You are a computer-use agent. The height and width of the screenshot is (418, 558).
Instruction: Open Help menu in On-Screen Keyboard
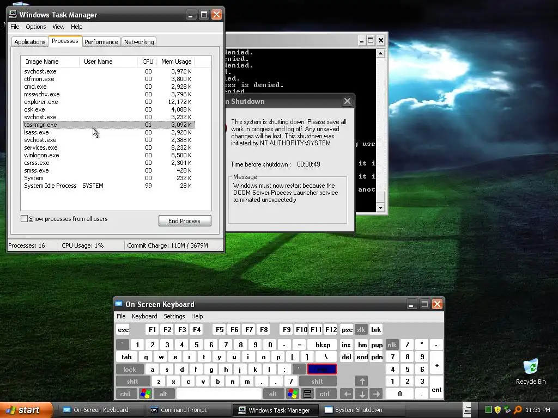pos(197,316)
